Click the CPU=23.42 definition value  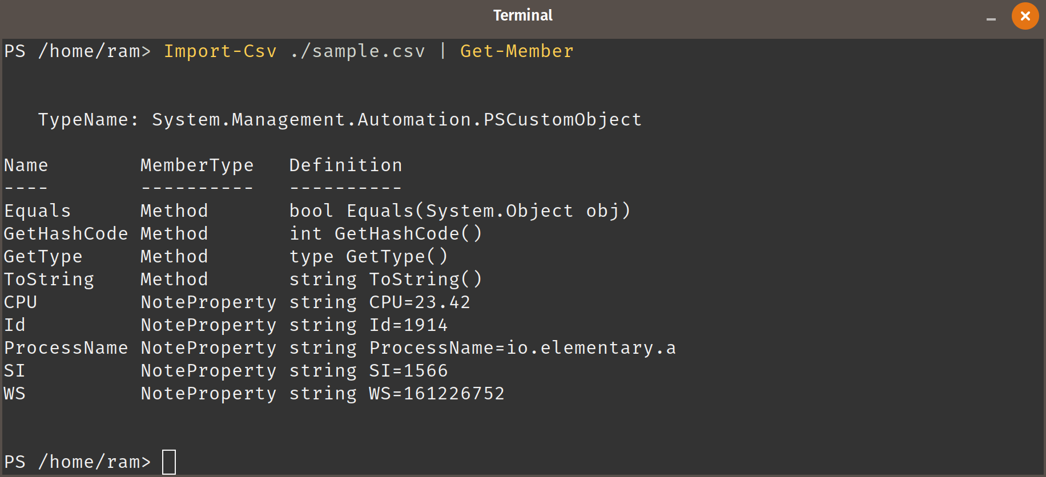coord(420,302)
